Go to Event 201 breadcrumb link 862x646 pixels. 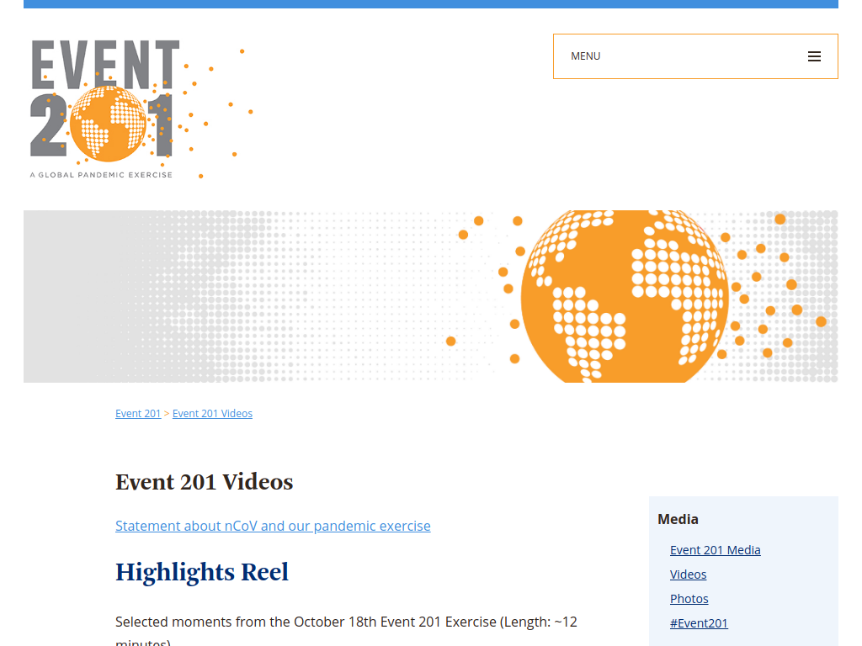(x=138, y=414)
